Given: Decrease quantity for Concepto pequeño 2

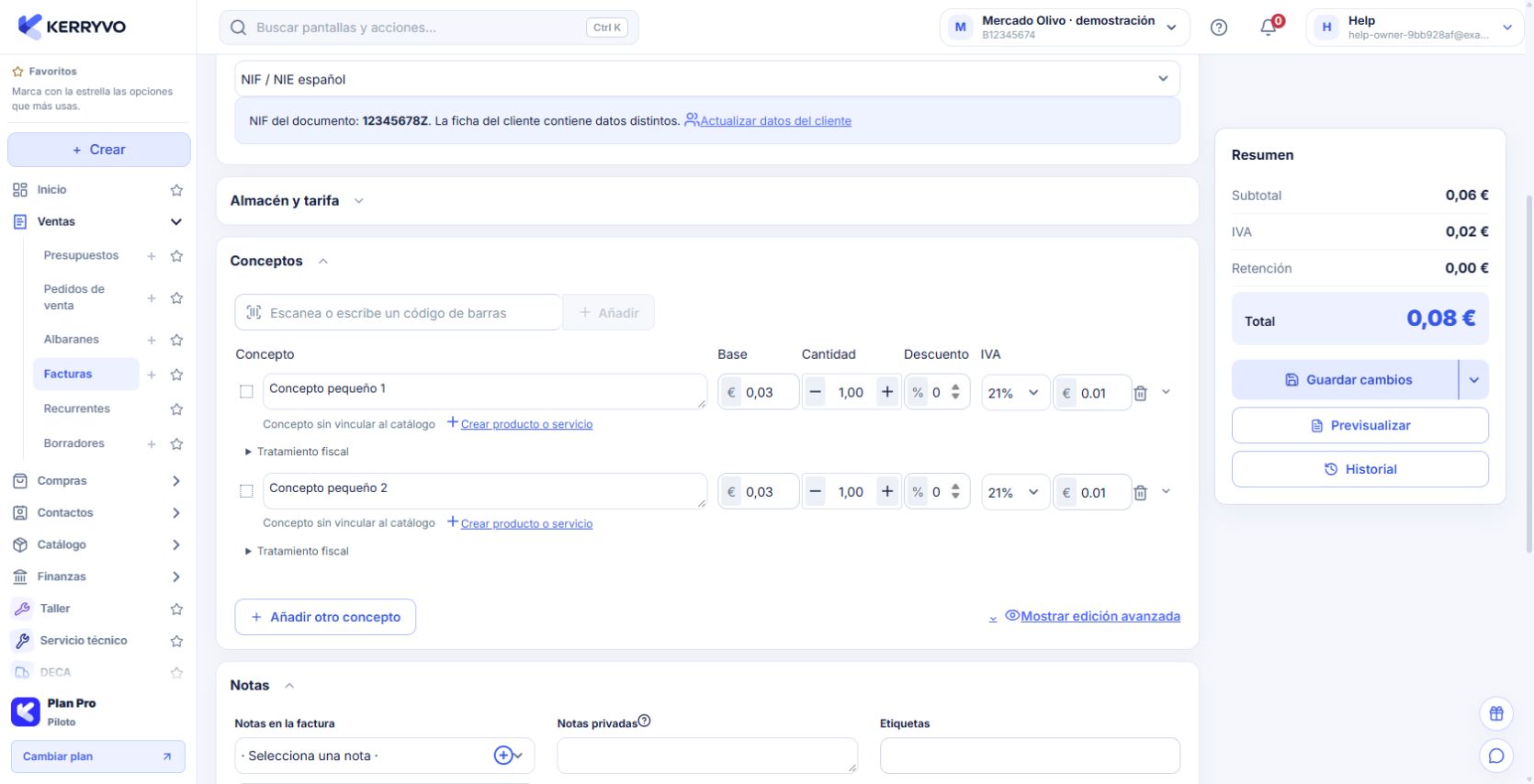Looking at the screenshot, I should (x=815, y=491).
